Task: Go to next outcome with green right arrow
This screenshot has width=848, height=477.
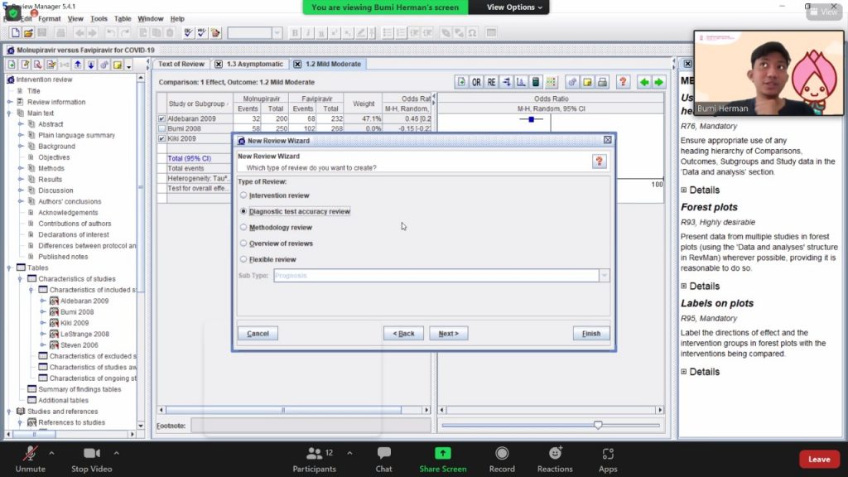Action: coord(658,82)
